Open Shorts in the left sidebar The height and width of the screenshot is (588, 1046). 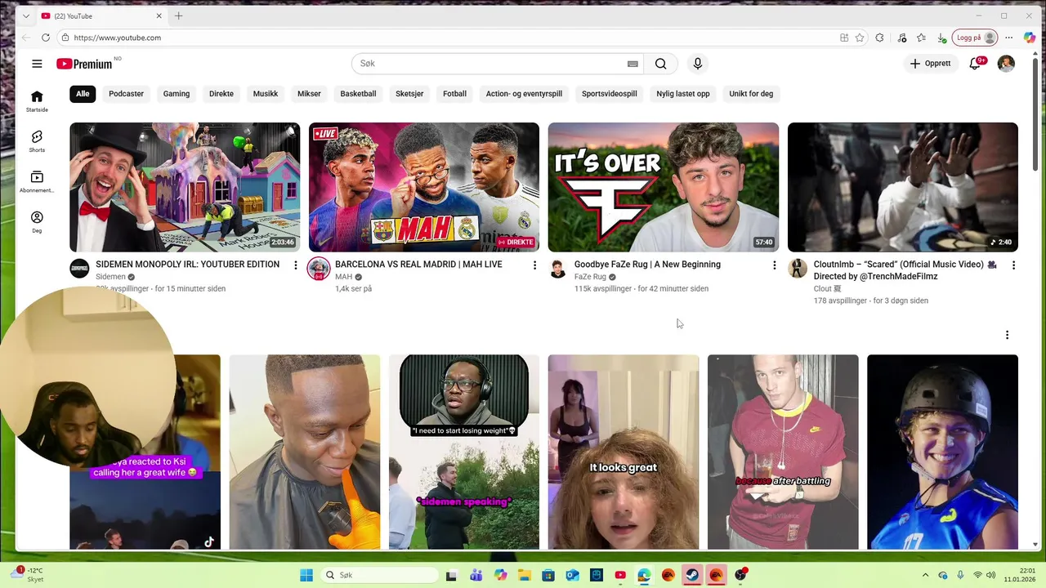[37, 141]
